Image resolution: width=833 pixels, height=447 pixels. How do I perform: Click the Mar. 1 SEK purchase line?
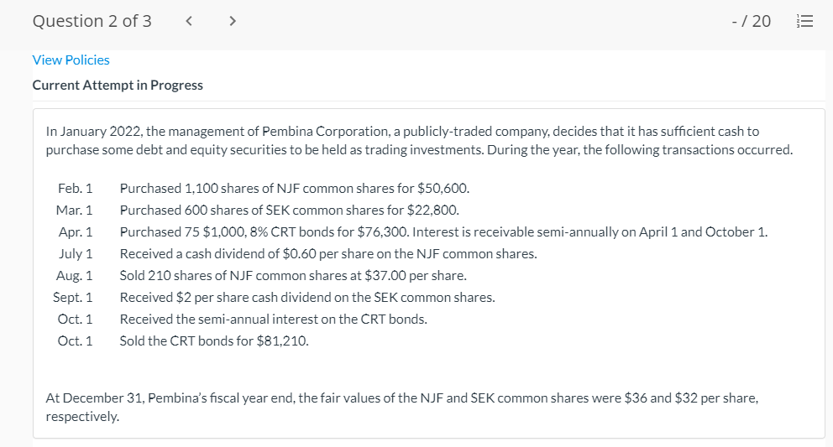coord(289,210)
